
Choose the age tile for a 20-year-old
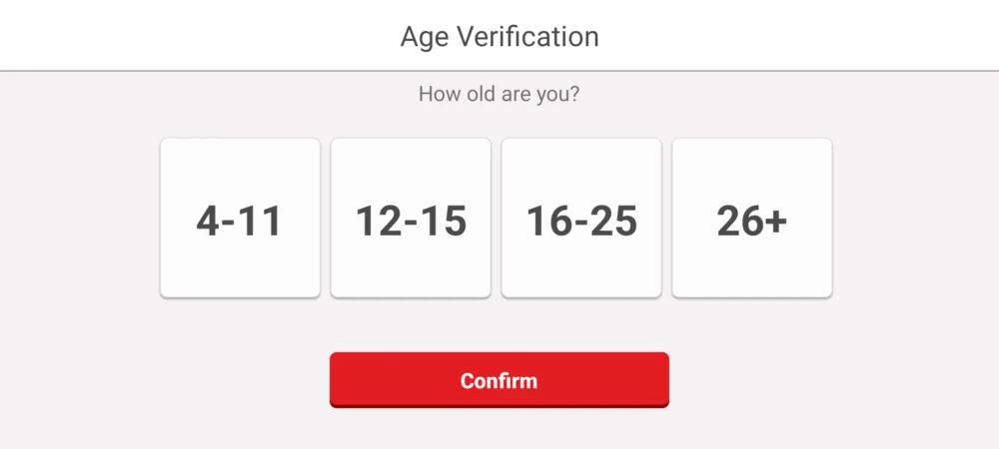[x=581, y=218]
